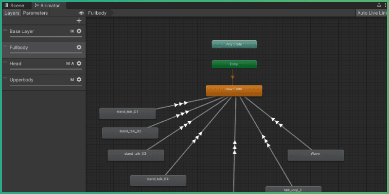Select the orange New State node
389x194 pixels.
pos(234,90)
